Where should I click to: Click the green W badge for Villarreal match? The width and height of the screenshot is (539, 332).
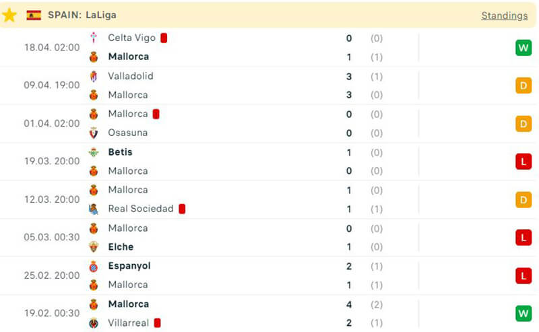pyautogui.click(x=524, y=313)
